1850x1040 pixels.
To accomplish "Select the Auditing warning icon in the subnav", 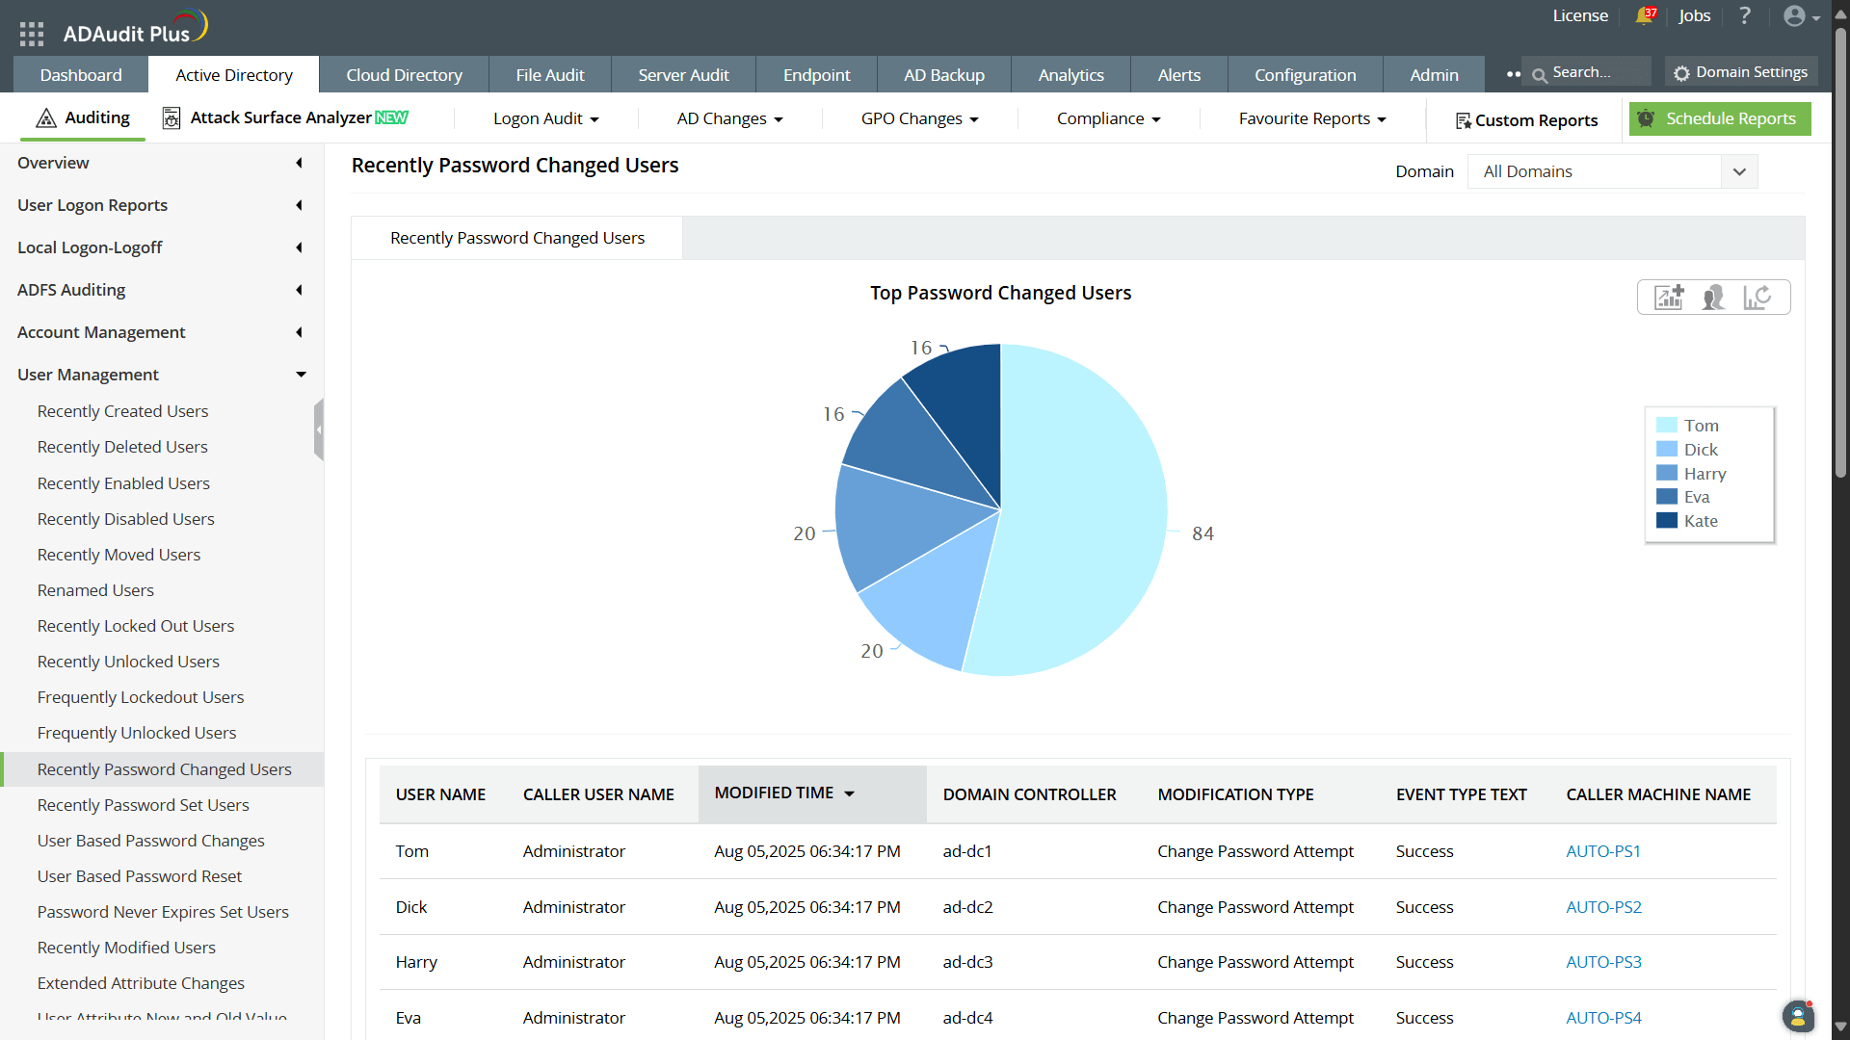I will (x=46, y=117).
